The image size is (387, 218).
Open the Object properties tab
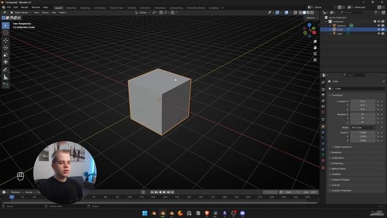323,127
